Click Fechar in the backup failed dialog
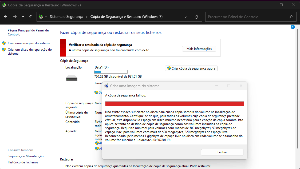This screenshot has height=169, width=300. pos(222,152)
